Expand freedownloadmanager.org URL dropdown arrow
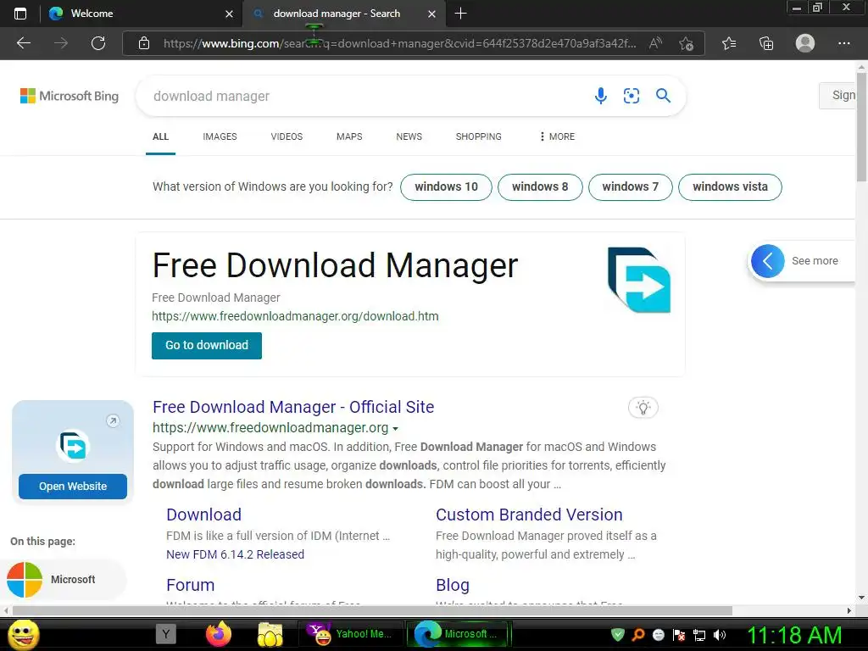This screenshot has width=868, height=651. (x=395, y=428)
